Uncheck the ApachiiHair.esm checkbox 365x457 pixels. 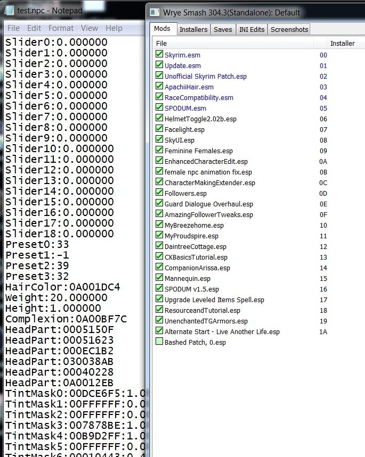pos(159,87)
